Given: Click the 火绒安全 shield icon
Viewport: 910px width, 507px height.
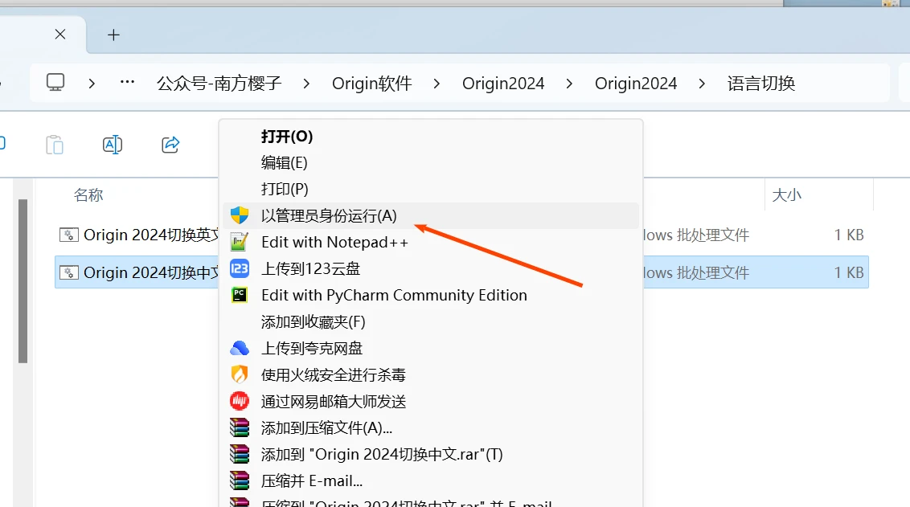Looking at the screenshot, I should coord(240,374).
